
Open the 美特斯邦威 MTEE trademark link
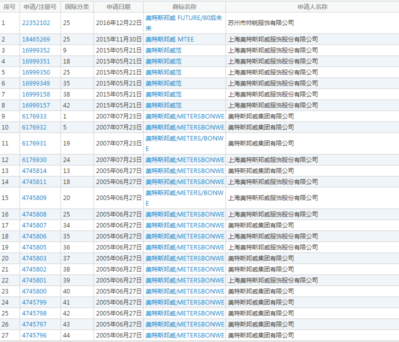[x=169, y=39]
